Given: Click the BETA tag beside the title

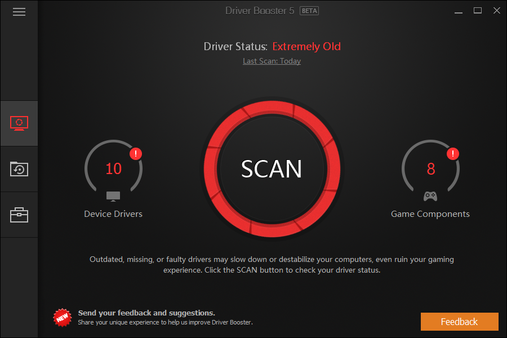Looking at the screenshot, I should coord(309,11).
